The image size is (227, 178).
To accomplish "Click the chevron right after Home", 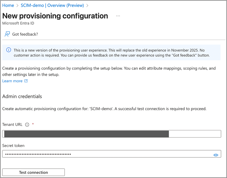I will point(17,5).
